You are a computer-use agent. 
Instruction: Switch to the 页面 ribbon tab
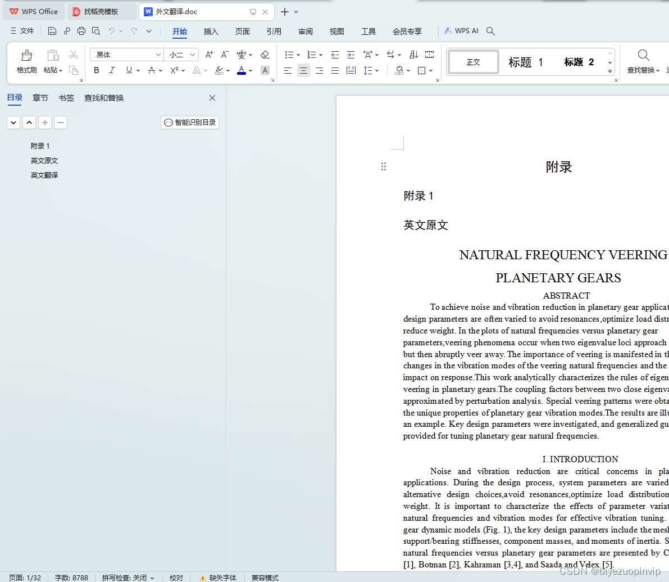pyautogui.click(x=242, y=31)
